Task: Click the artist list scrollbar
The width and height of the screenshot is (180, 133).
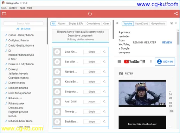Action: pos(47,31)
